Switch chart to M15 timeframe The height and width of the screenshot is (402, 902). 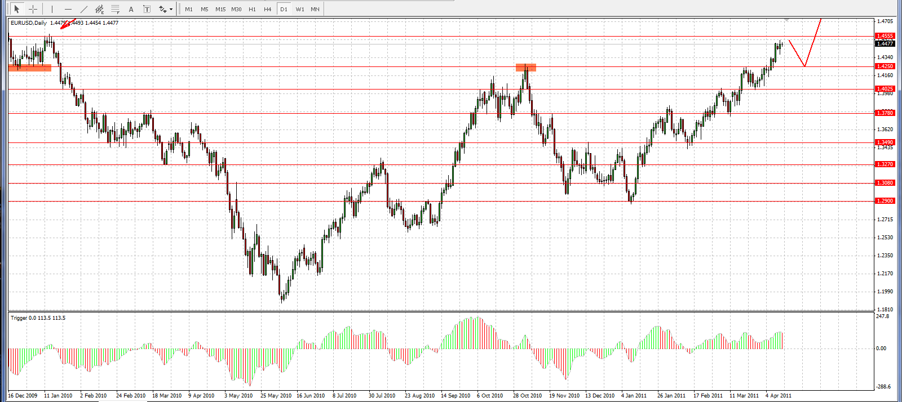(x=220, y=9)
